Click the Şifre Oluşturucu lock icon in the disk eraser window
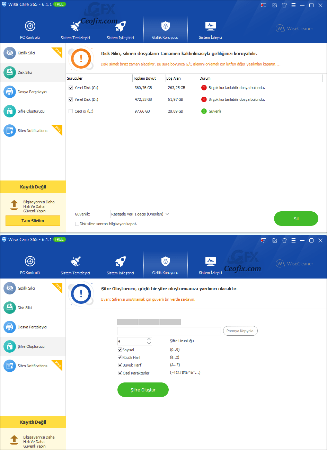 tap(10, 111)
